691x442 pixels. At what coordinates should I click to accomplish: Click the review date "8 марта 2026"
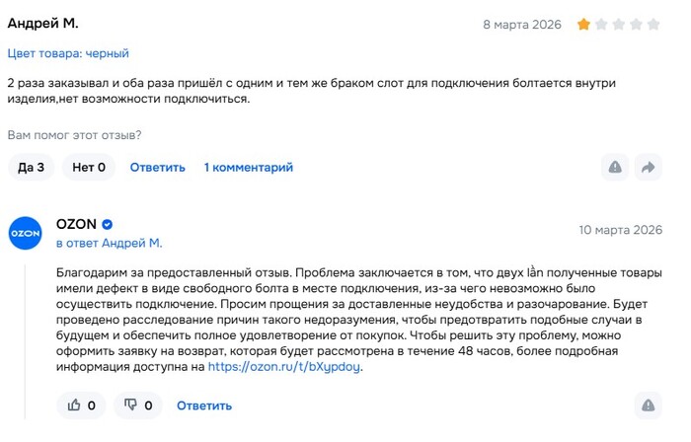point(522,24)
